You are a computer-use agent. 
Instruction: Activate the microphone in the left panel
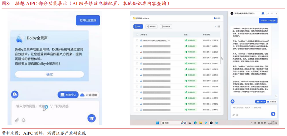point(23,120)
